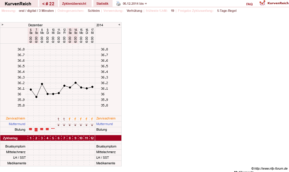Select 'oral / digital / 3 Minuten' measurement setting
This screenshot has height=172, width=289.
pos(36,11)
